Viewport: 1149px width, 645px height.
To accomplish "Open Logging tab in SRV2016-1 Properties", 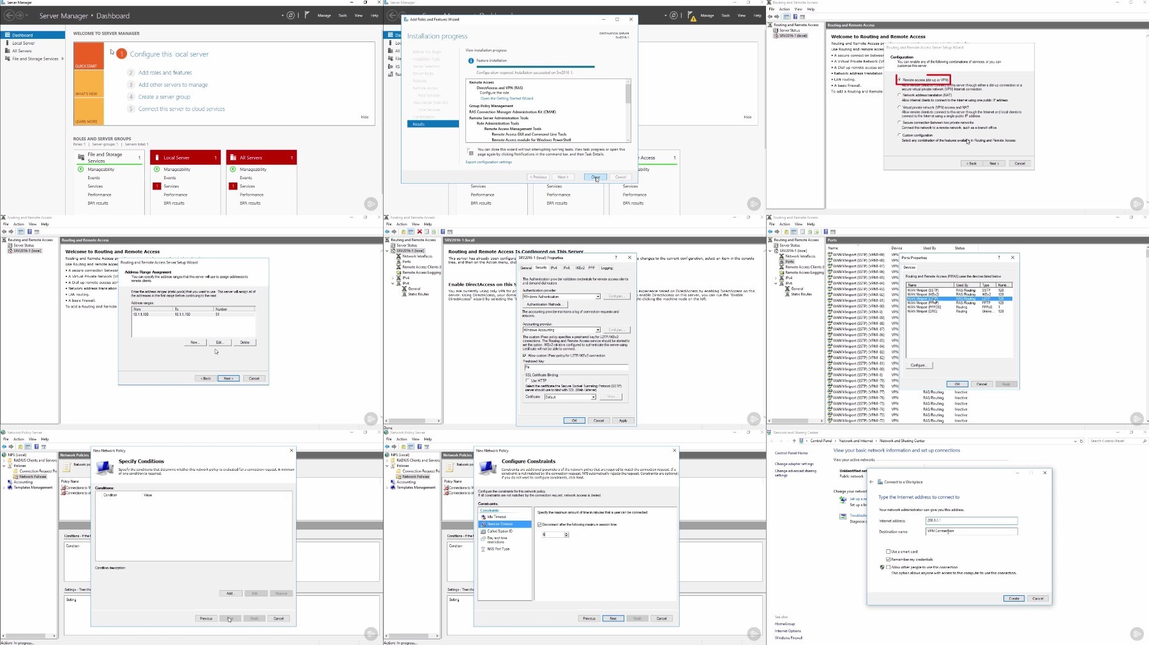I will click(606, 268).
